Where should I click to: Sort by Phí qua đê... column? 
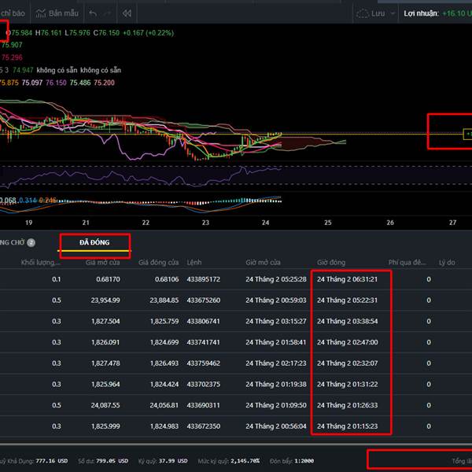[x=407, y=262]
